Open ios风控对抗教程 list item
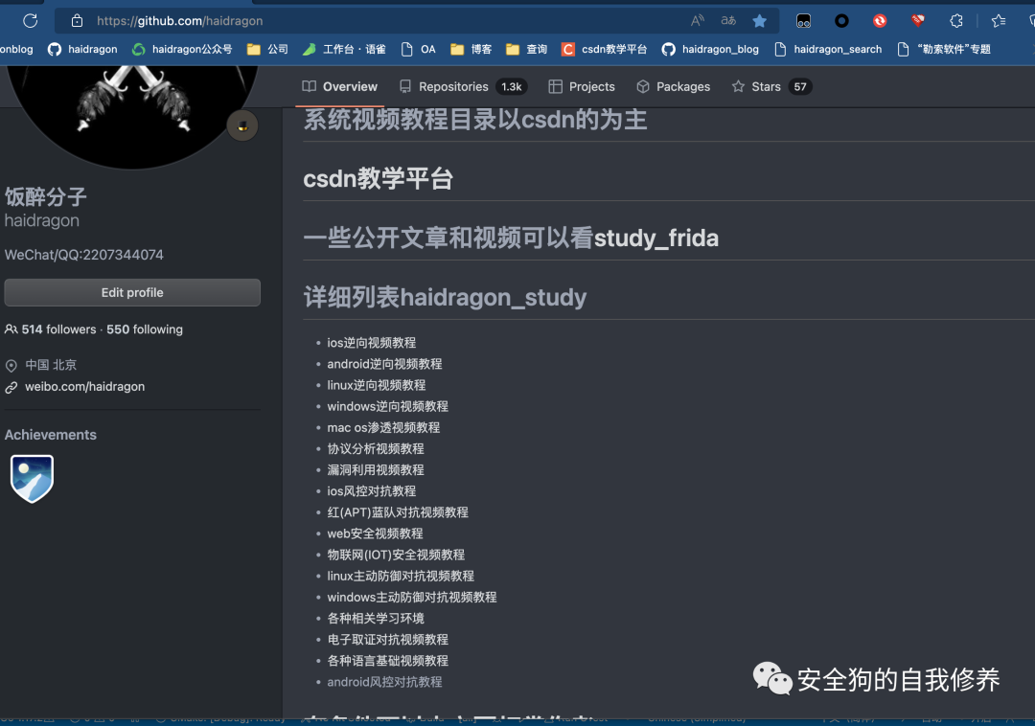The width and height of the screenshot is (1035, 726). 372,490
